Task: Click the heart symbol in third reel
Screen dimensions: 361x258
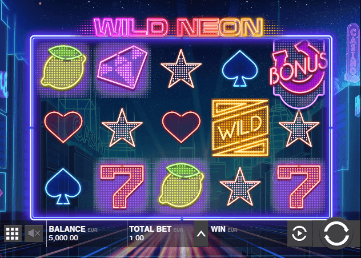Action: (x=181, y=127)
